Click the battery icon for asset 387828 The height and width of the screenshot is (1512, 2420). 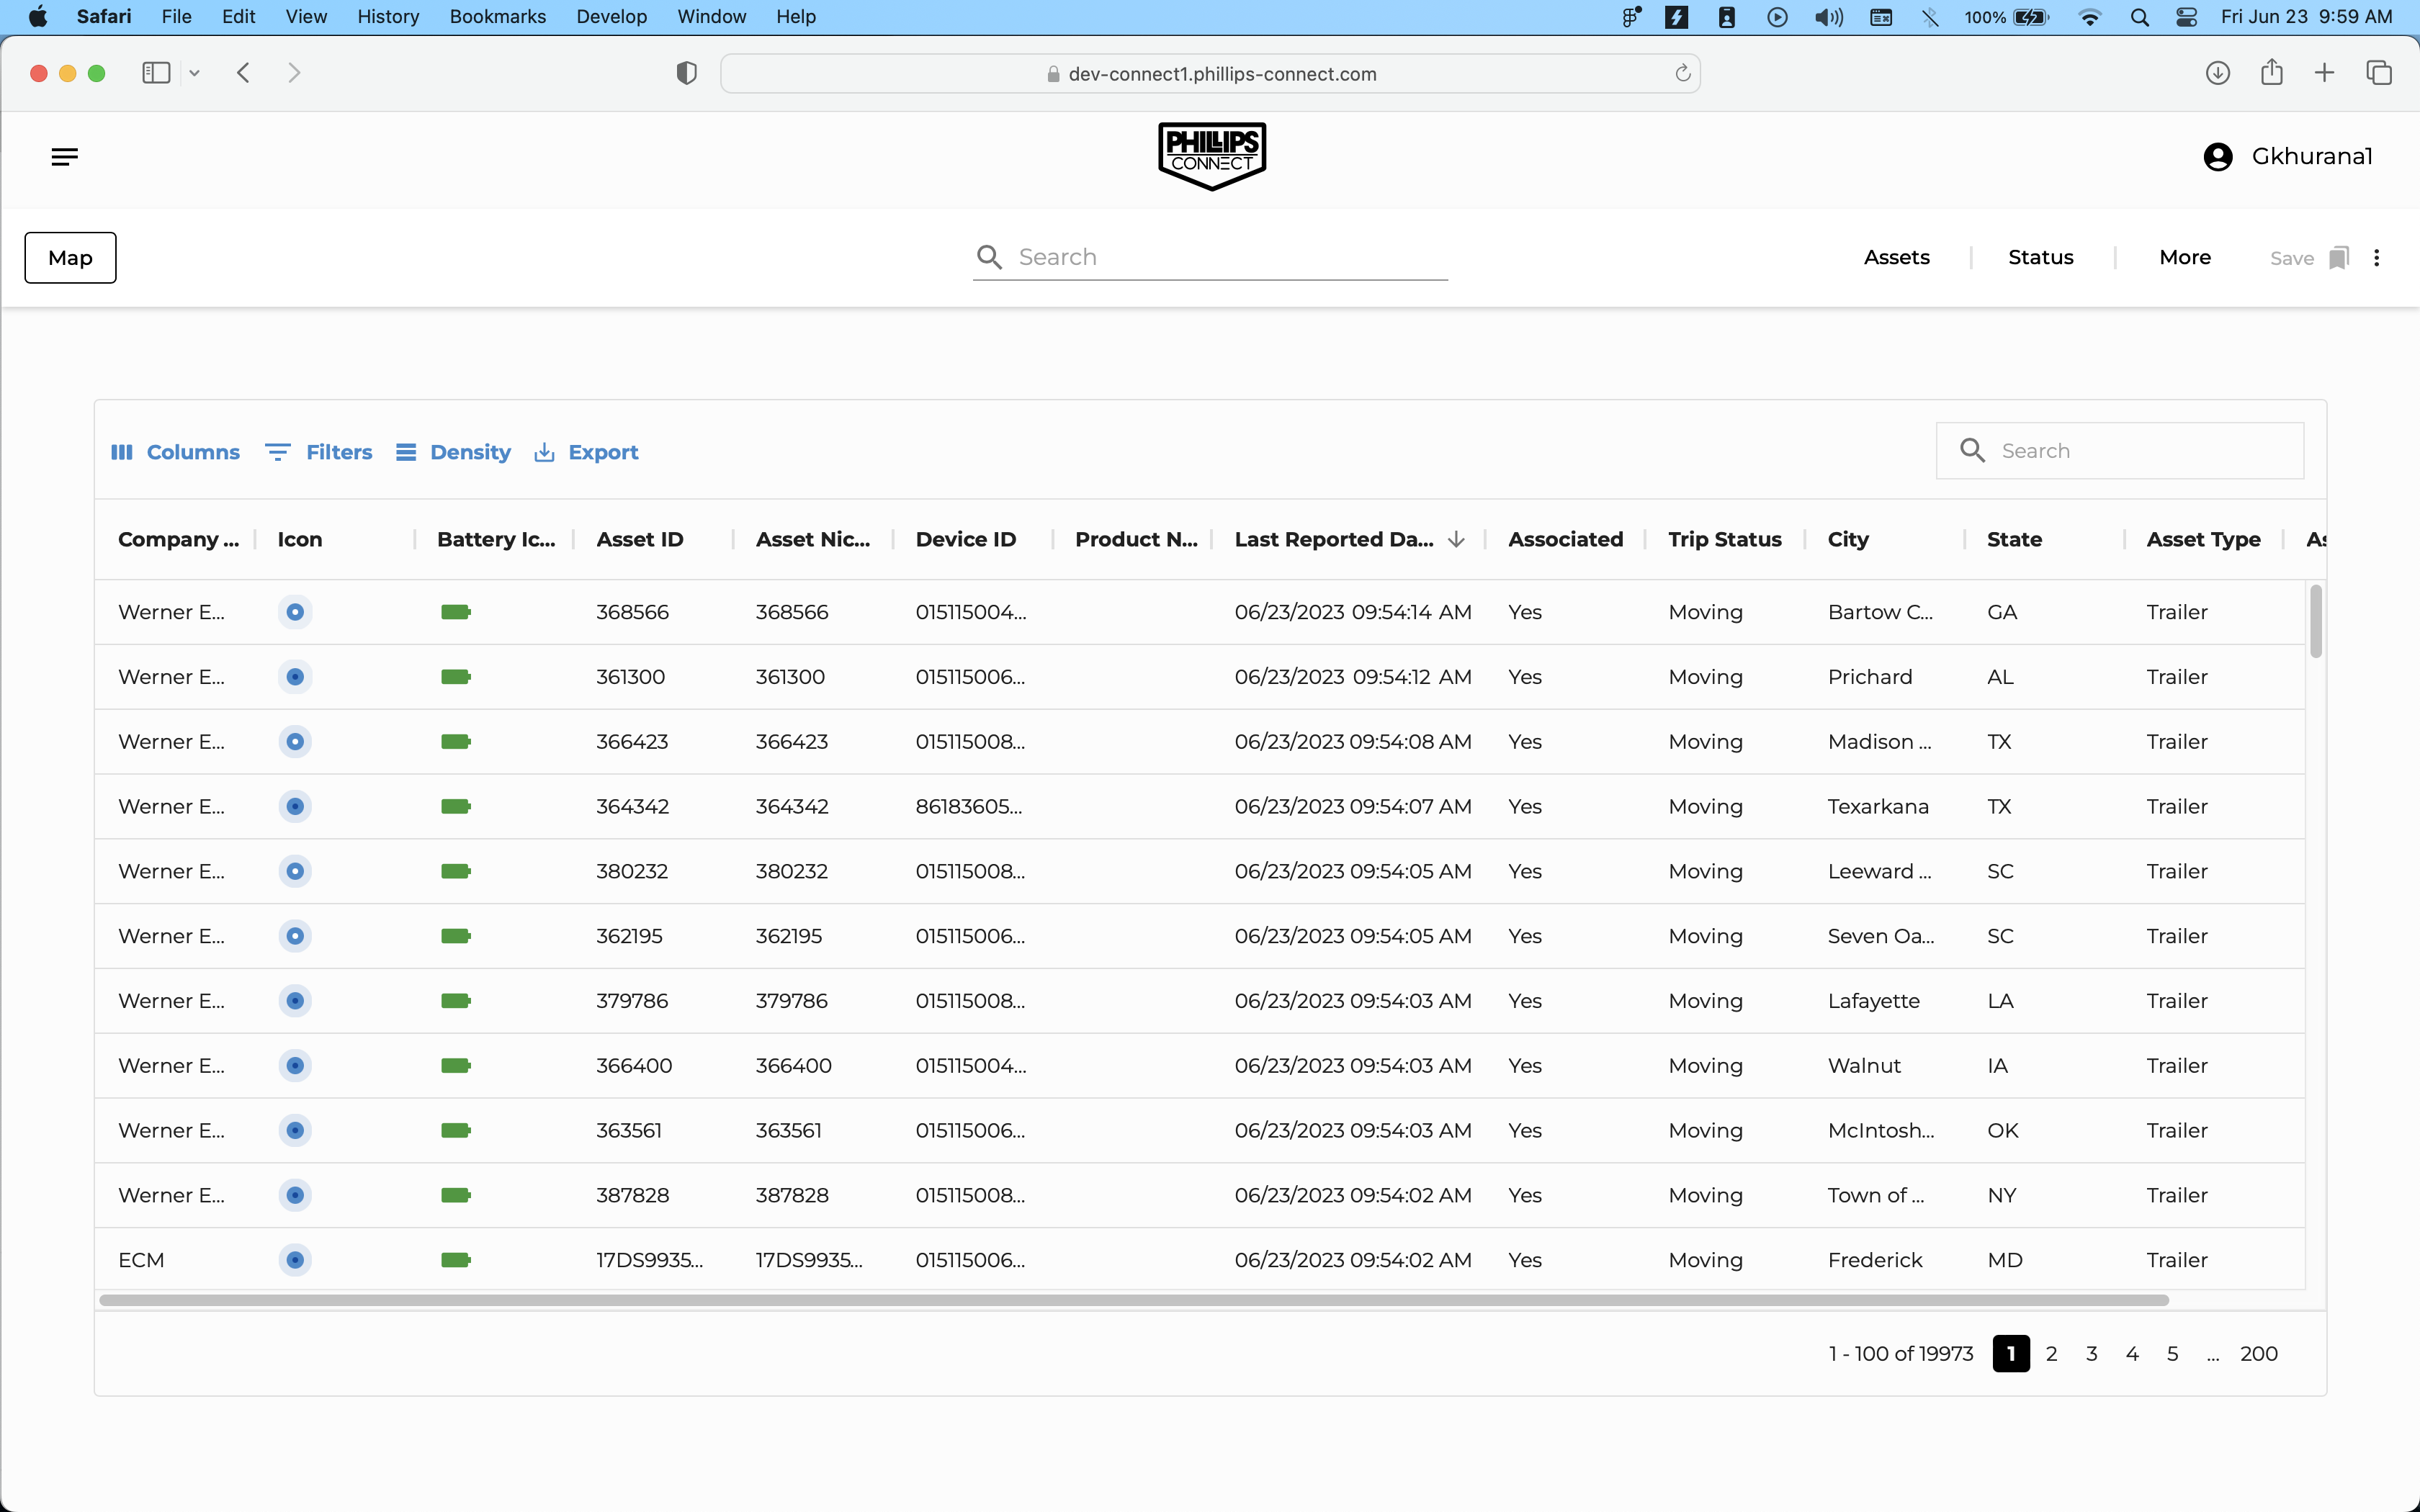click(456, 1195)
